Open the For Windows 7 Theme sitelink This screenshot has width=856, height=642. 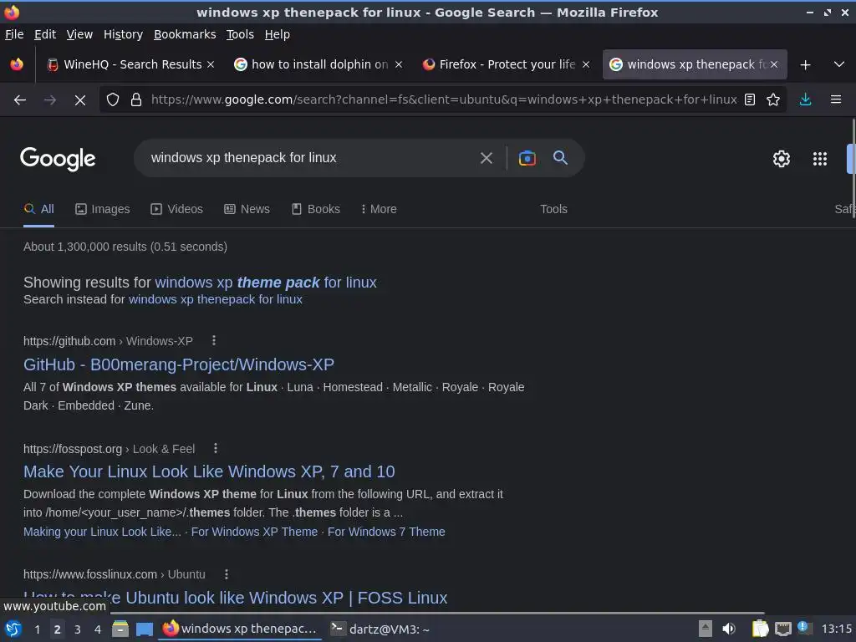point(386,532)
